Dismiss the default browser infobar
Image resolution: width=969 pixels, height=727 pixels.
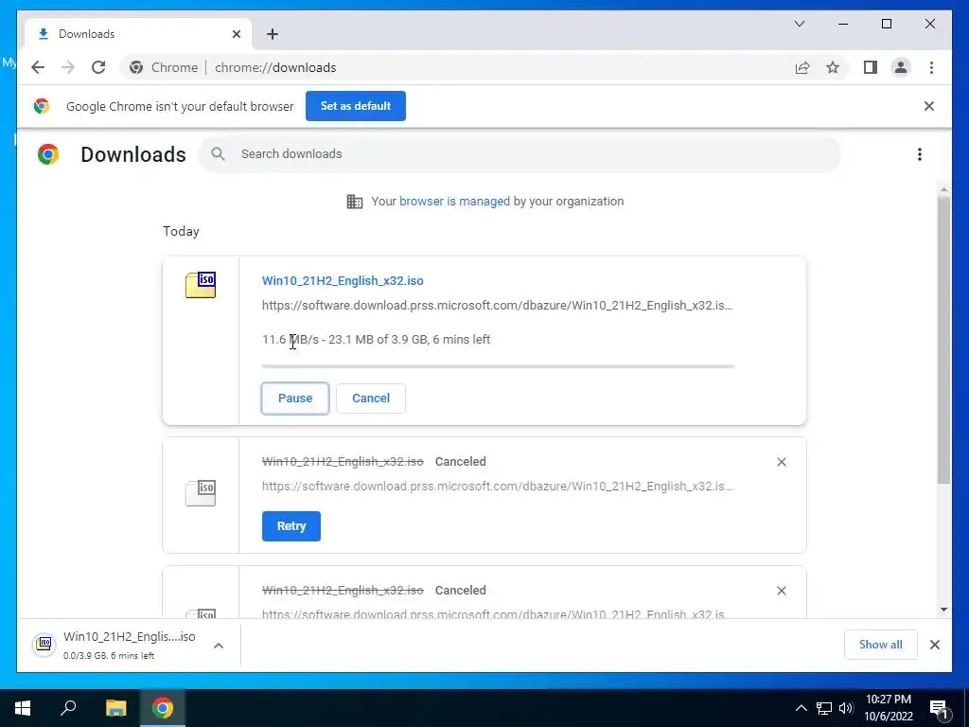point(929,106)
